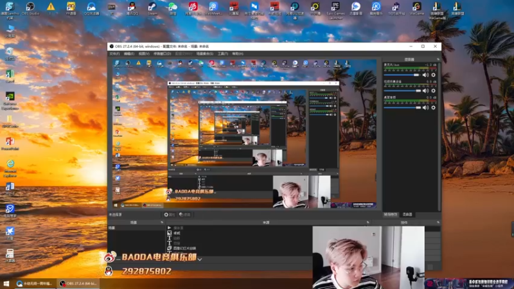The height and width of the screenshot is (289, 514).
Task: Mute the third mixer audio track
Action: [425, 107]
